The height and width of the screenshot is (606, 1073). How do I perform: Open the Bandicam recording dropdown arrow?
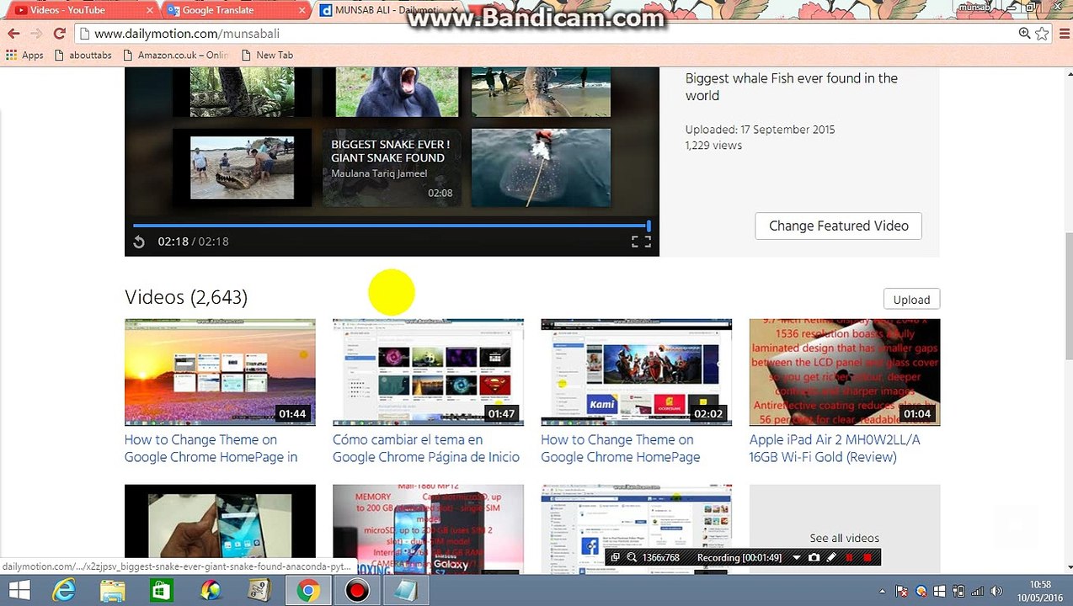(796, 557)
